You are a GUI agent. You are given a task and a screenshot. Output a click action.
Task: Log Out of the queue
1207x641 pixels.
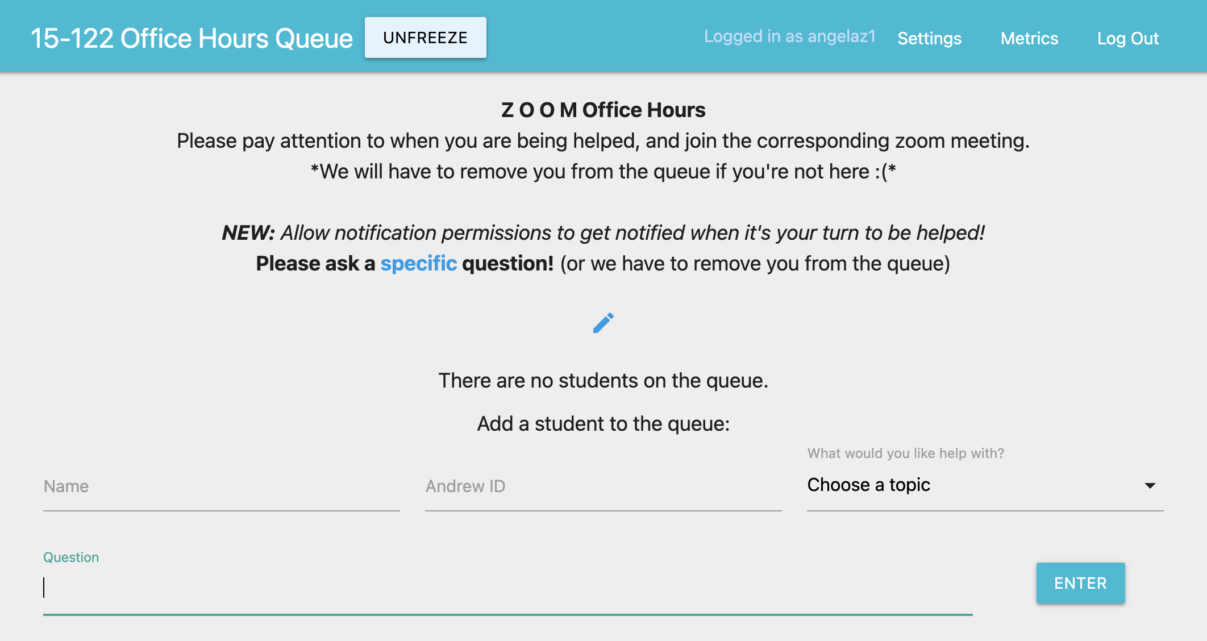click(1127, 39)
